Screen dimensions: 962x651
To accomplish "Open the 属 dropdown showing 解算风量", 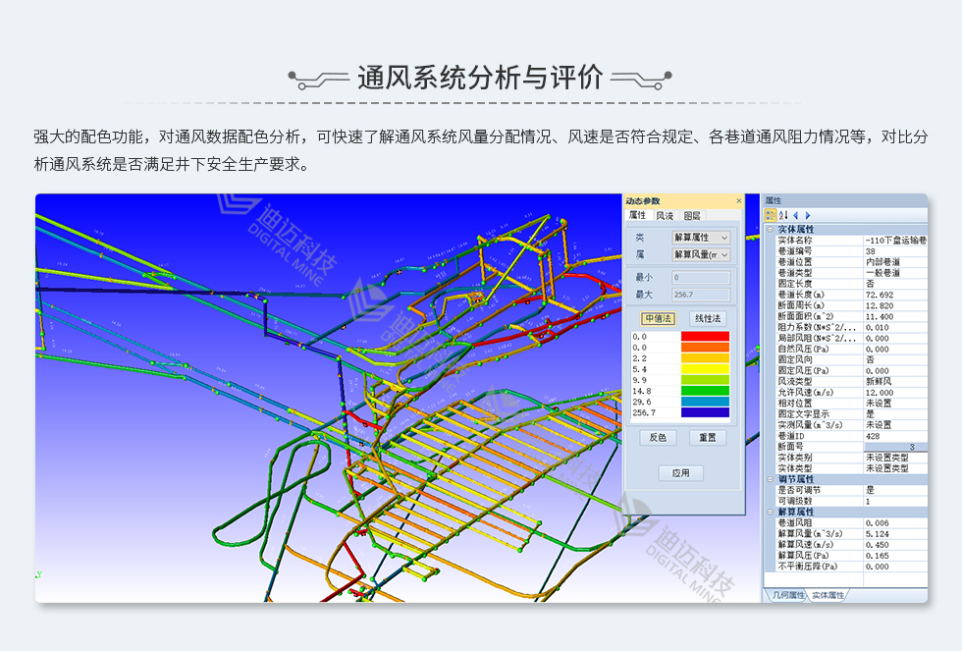I will click(701, 255).
